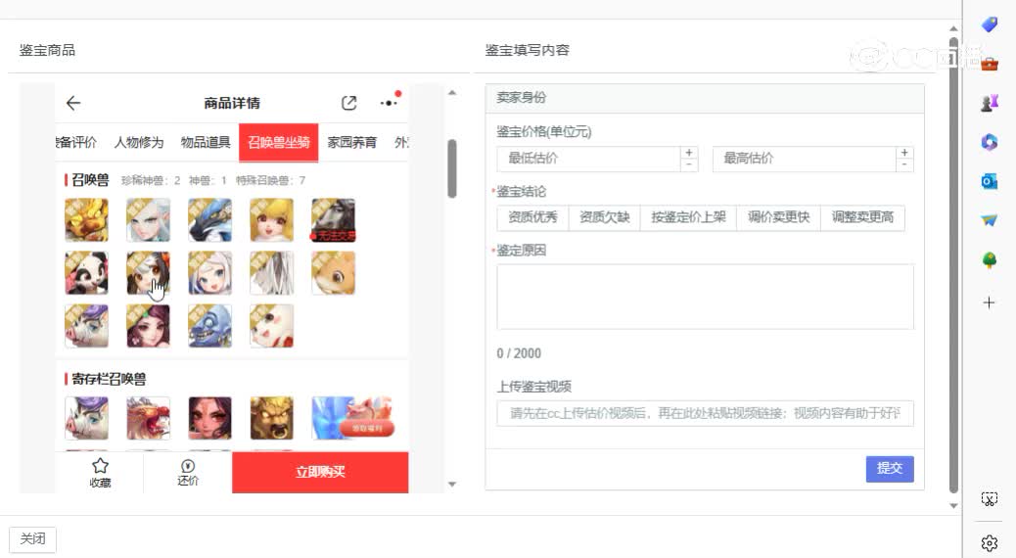
Task: Select the panda summon avatar
Action: click(86, 273)
